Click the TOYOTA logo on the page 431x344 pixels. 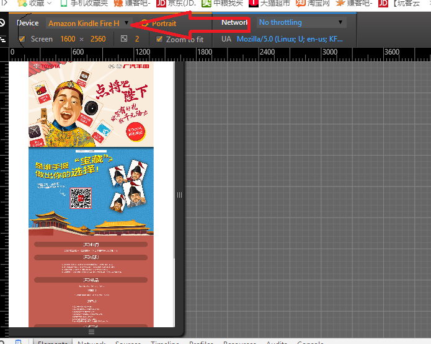coord(47,66)
